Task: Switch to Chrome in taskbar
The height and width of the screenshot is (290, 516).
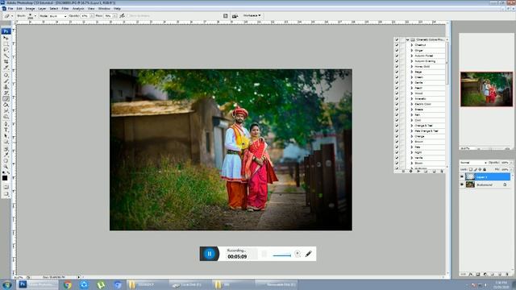Action: (68, 284)
